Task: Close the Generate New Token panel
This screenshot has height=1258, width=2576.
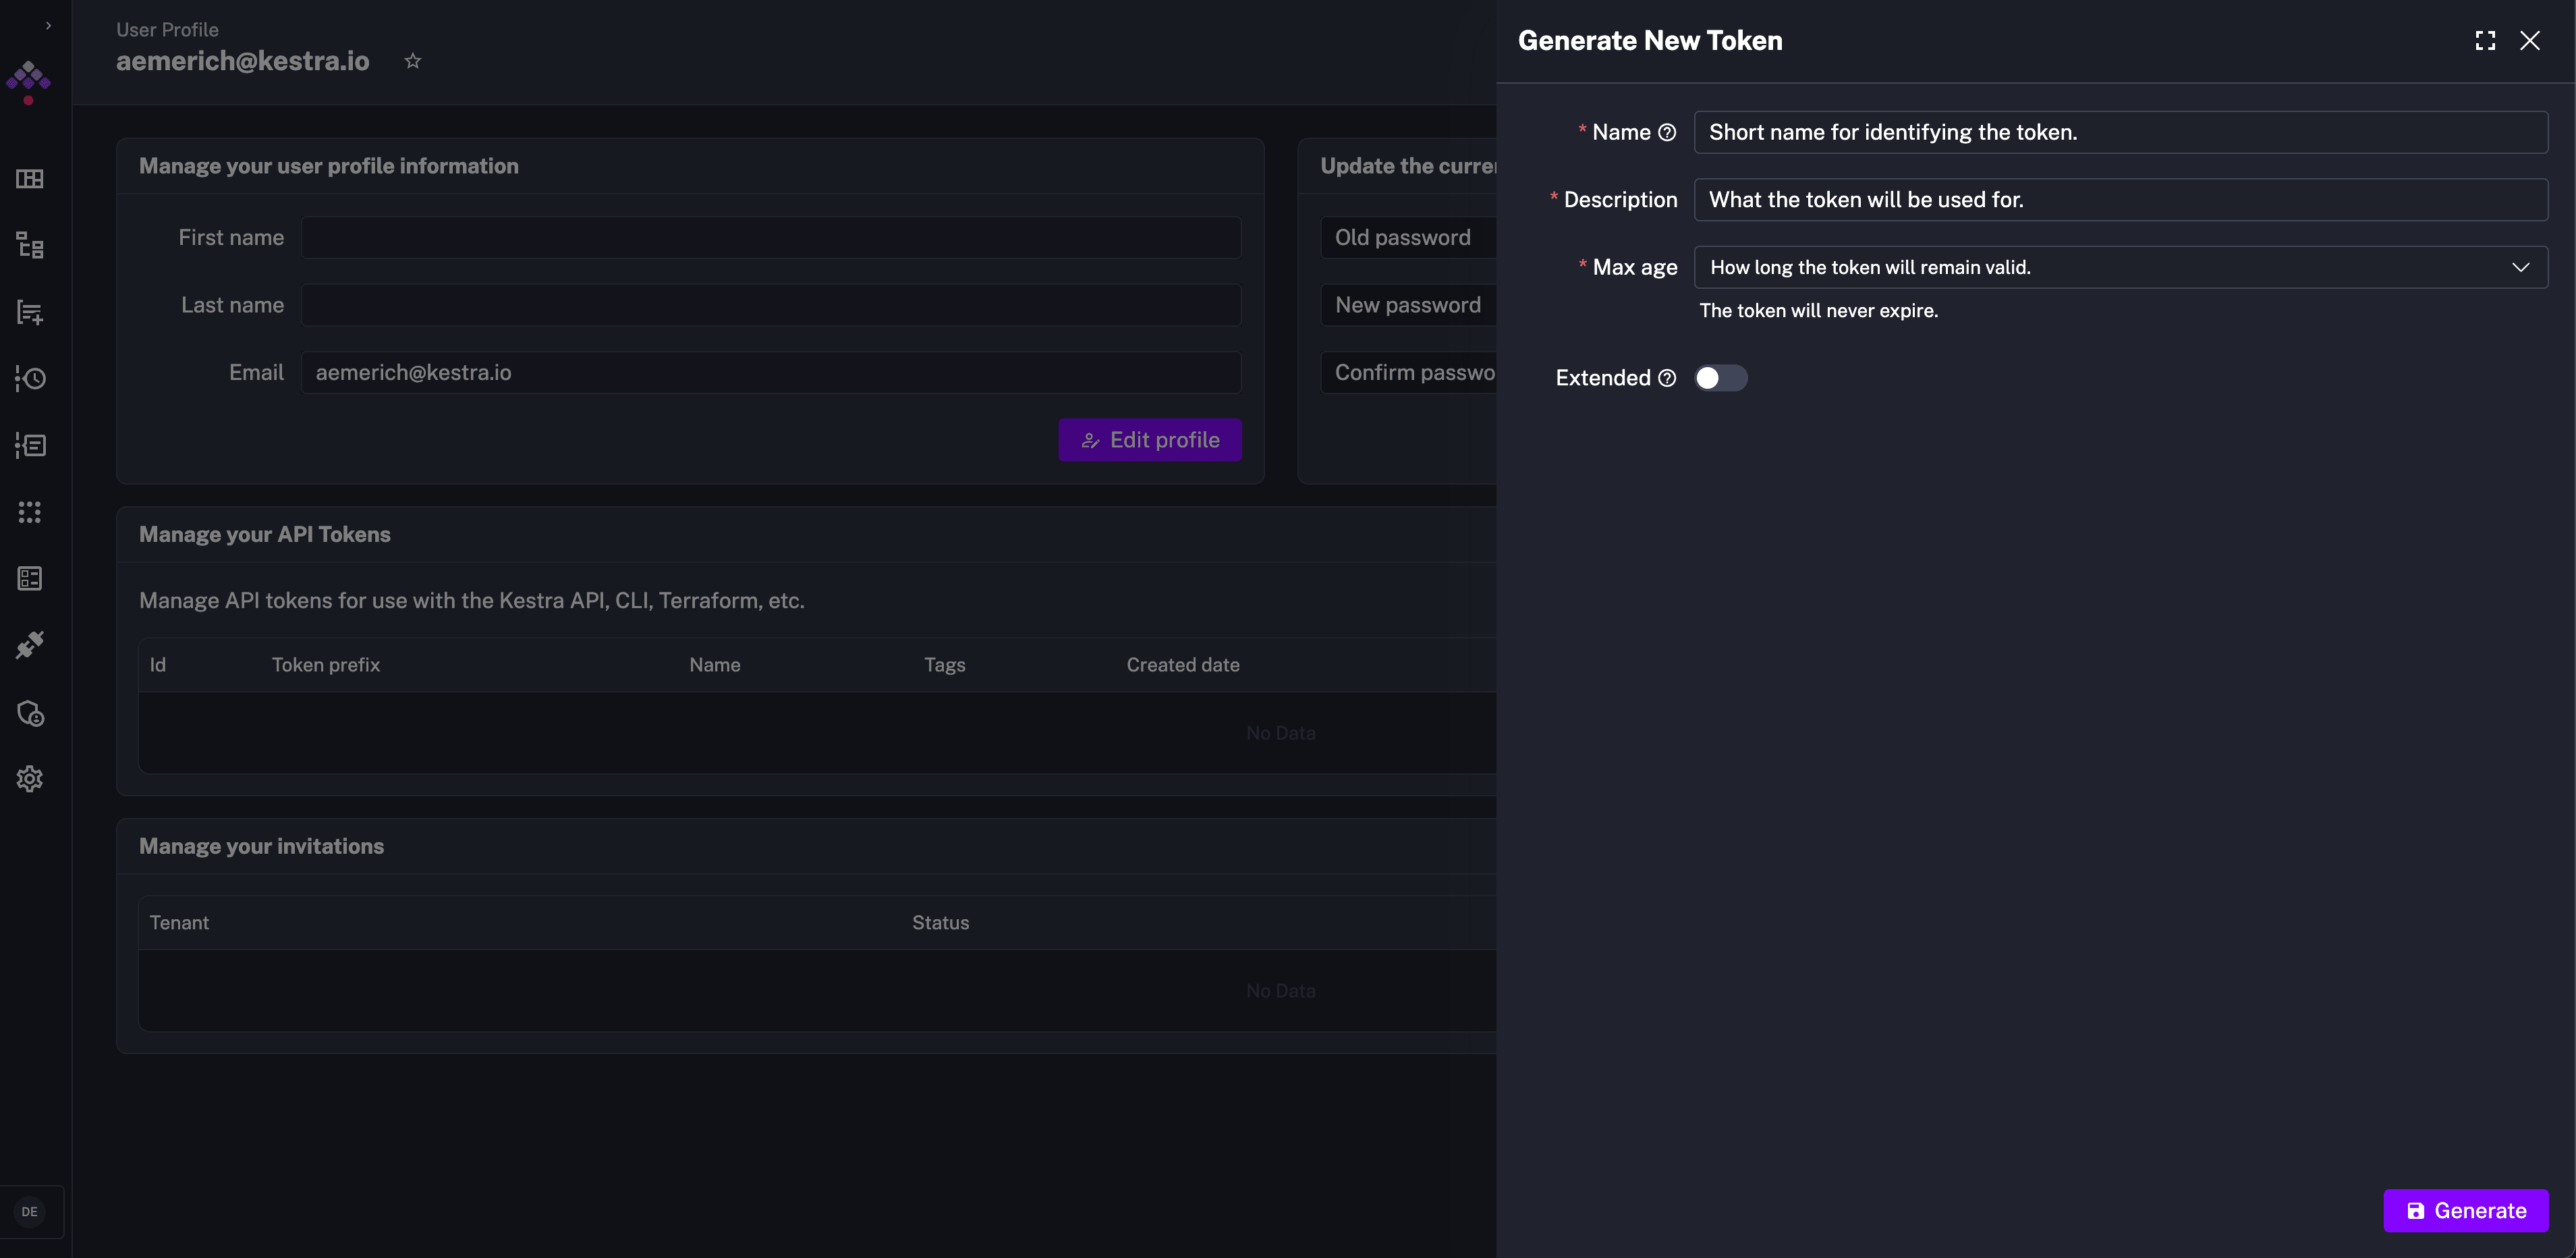Action: point(2531,40)
